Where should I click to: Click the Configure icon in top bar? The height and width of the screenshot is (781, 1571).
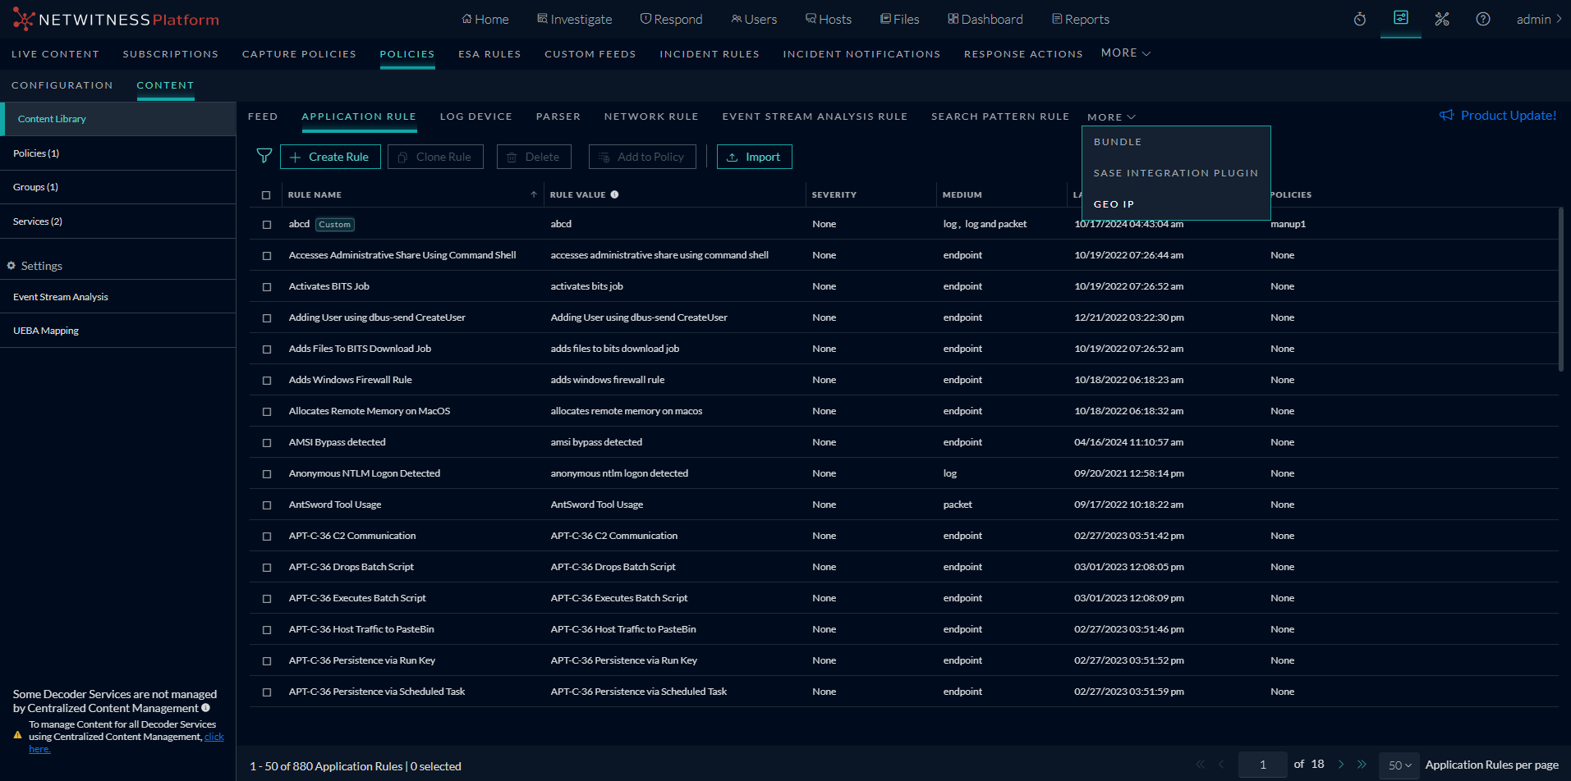[1400, 18]
